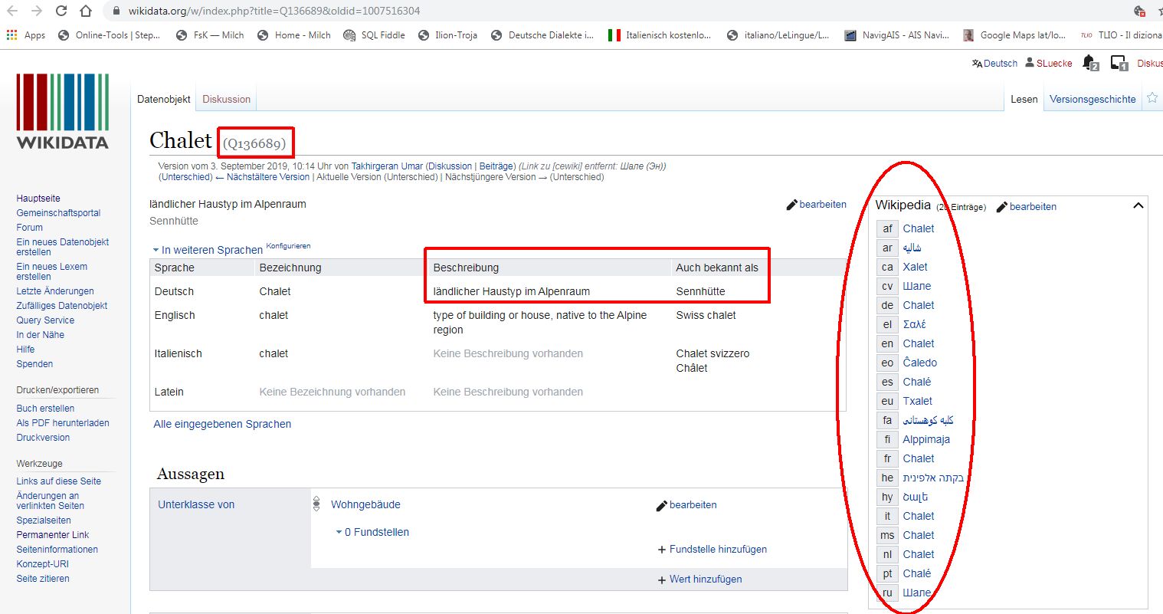
Task: Open the Finnish Alppimaja Wikipedia link
Action: (926, 439)
